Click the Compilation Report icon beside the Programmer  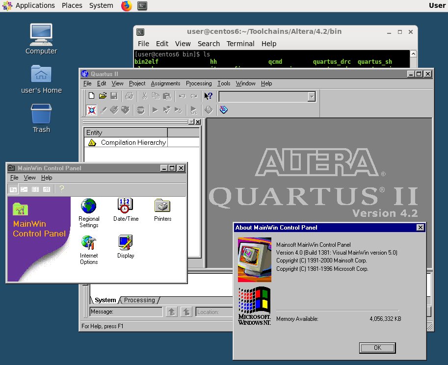[209, 110]
